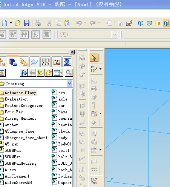The width and height of the screenshot is (170, 187).
Task: Switch to the Parts Library tab
Action: pos(13,62)
